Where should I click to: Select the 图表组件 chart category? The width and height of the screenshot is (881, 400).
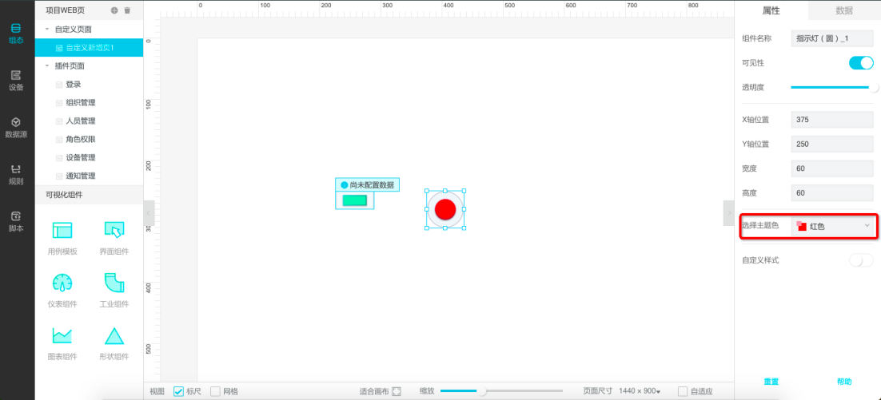62,343
